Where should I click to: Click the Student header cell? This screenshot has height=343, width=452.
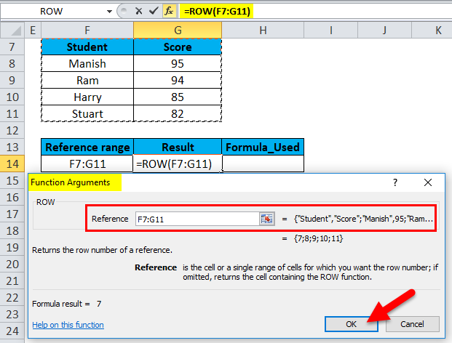pyautogui.click(x=87, y=47)
